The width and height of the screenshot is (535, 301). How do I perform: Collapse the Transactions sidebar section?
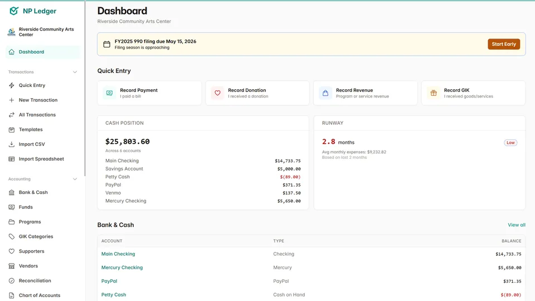click(75, 72)
